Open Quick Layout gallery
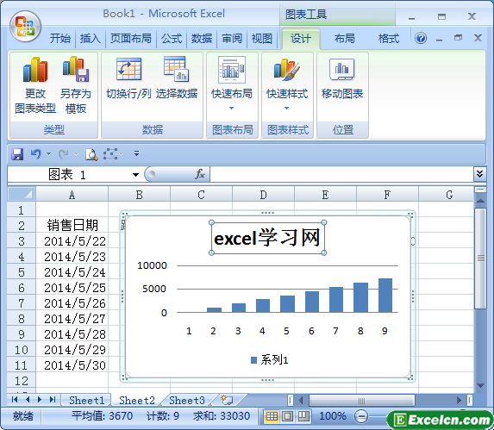Image resolution: width=494 pixels, height=430 pixels. pyautogui.click(x=232, y=84)
